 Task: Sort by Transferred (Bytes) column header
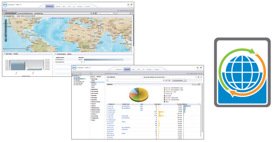pos(182,104)
